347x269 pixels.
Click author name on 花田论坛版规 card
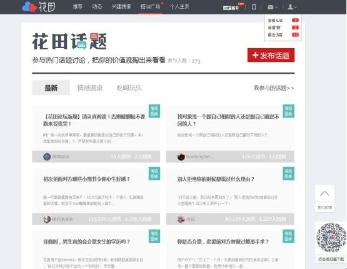point(61,156)
